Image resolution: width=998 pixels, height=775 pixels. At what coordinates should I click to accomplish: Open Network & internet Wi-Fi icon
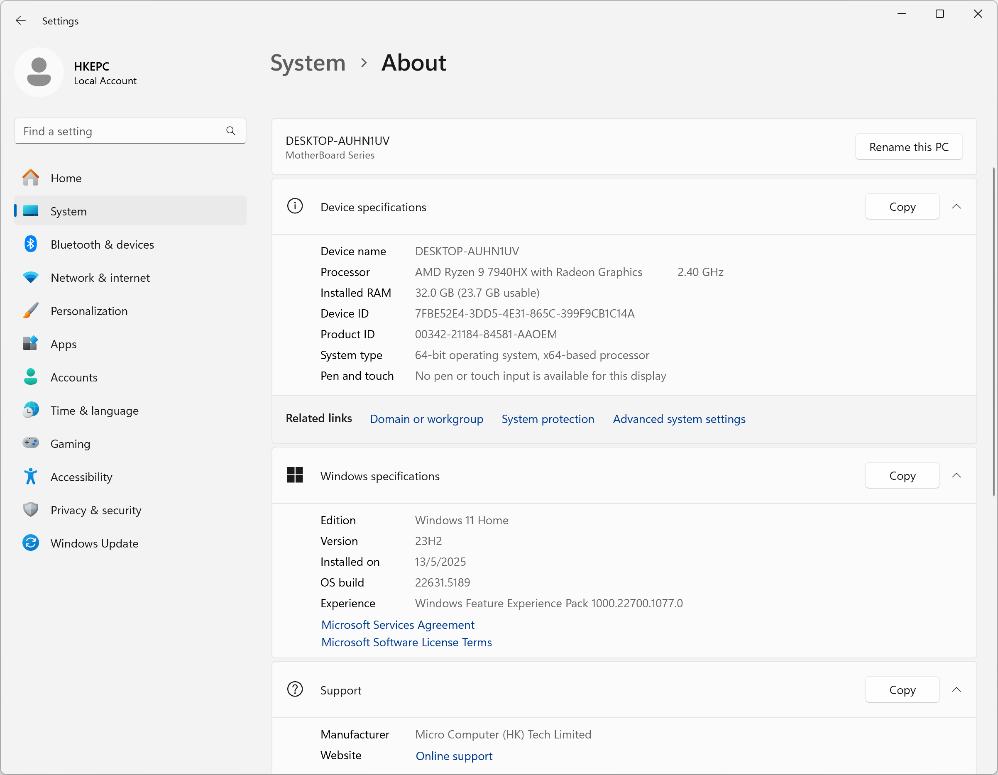[31, 277]
